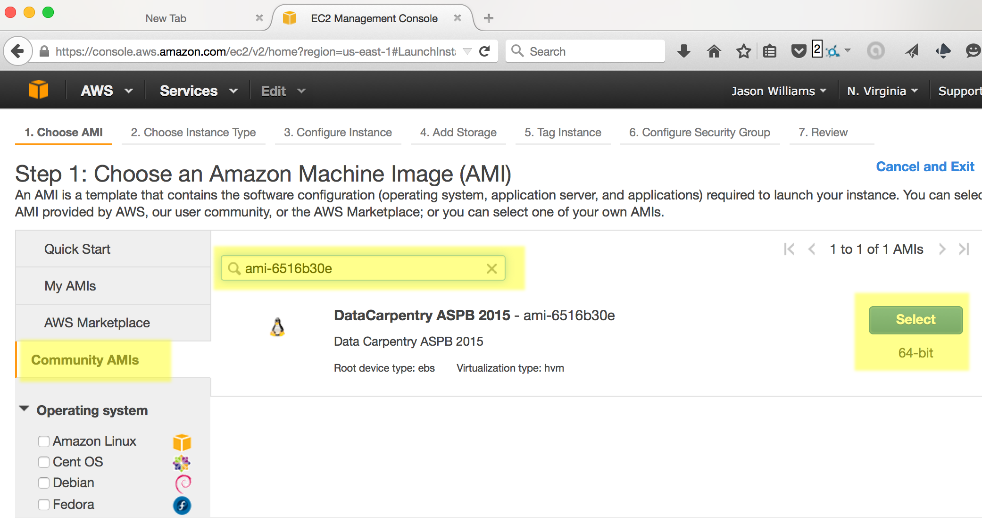Clear the AMI search with X icon
This screenshot has width=982, height=532.
click(x=491, y=268)
